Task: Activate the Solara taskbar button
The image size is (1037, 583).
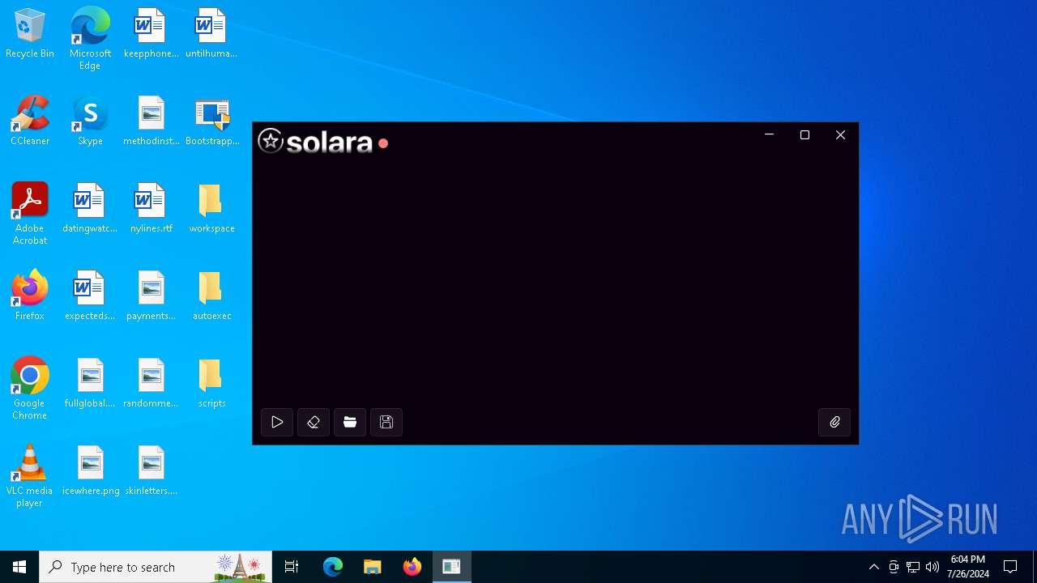Action: [x=452, y=567]
